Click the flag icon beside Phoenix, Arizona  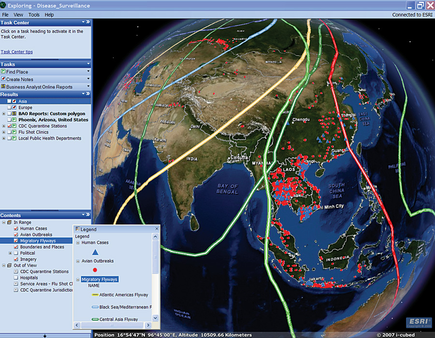tap(14, 119)
